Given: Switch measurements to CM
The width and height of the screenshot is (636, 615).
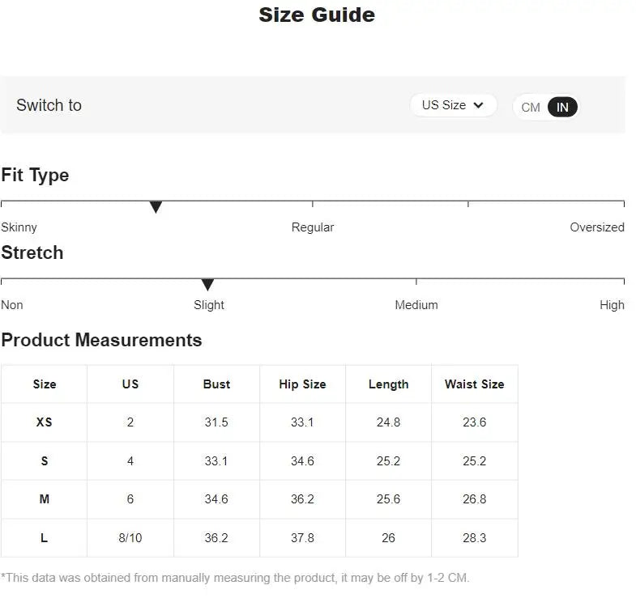Looking at the screenshot, I should [531, 107].
